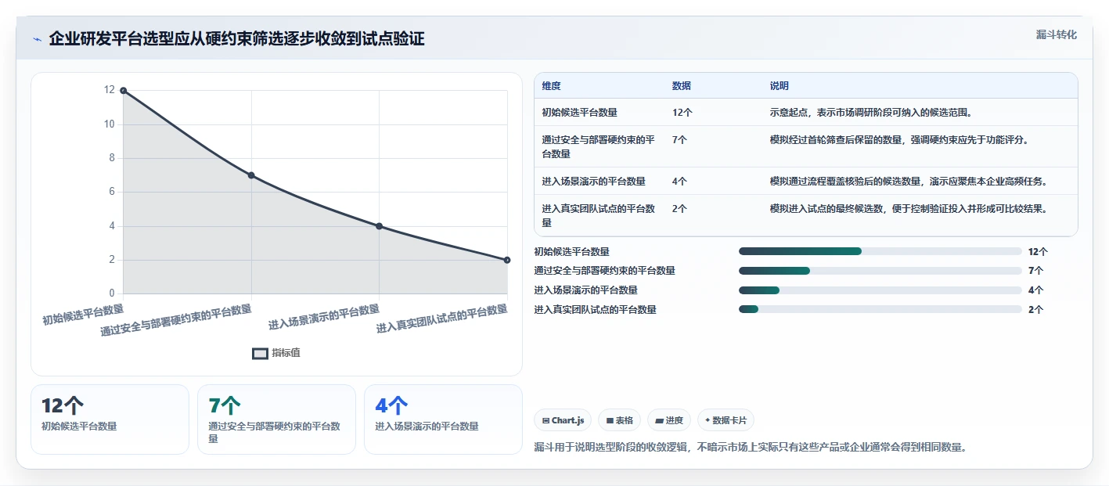Select the Chart.js tag chip

(563, 420)
